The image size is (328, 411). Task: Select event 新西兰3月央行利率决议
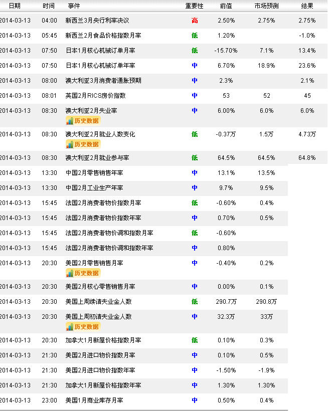point(97,21)
